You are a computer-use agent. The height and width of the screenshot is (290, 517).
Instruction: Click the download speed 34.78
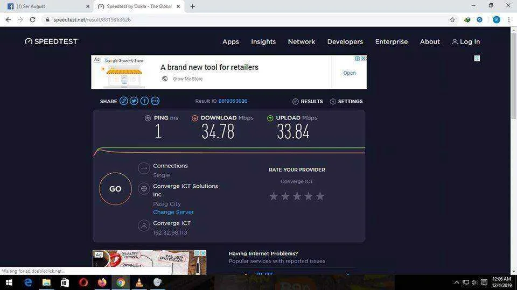218,131
